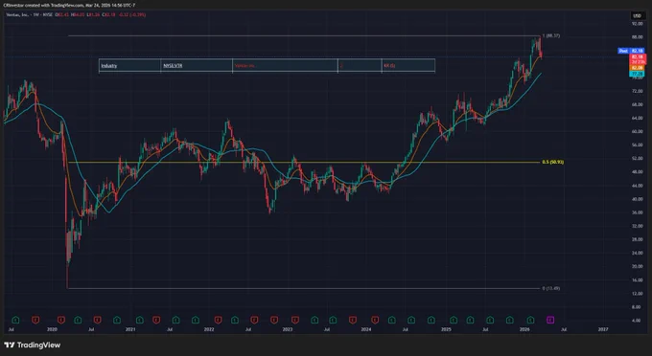Image resolution: width=652 pixels, height=356 pixels.
Task: Click the 20.00 price axis label
Action: [637, 266]
